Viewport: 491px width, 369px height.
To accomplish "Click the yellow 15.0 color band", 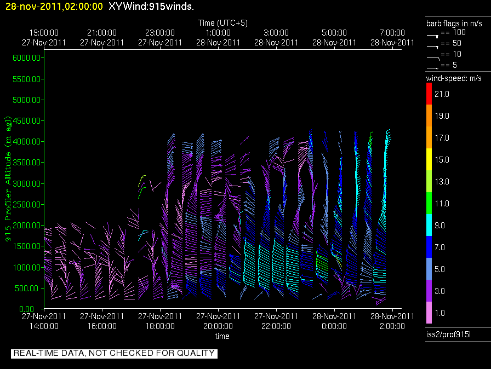I will pos(429,159).
